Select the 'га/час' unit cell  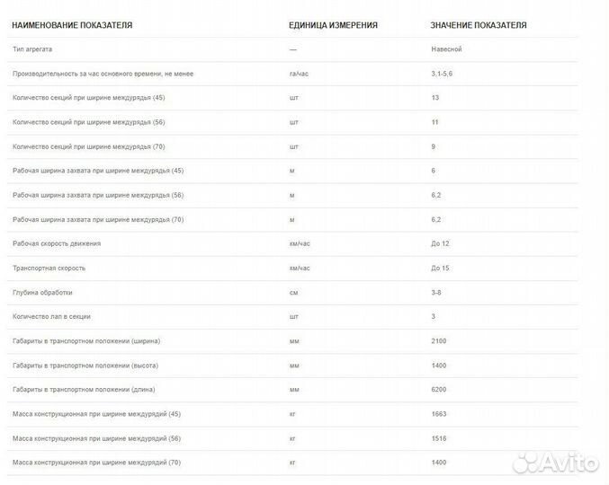(300, 74)
